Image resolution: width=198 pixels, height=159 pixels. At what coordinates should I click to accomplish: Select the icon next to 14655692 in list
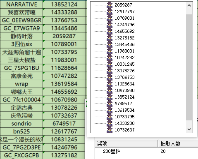point(110,31)
